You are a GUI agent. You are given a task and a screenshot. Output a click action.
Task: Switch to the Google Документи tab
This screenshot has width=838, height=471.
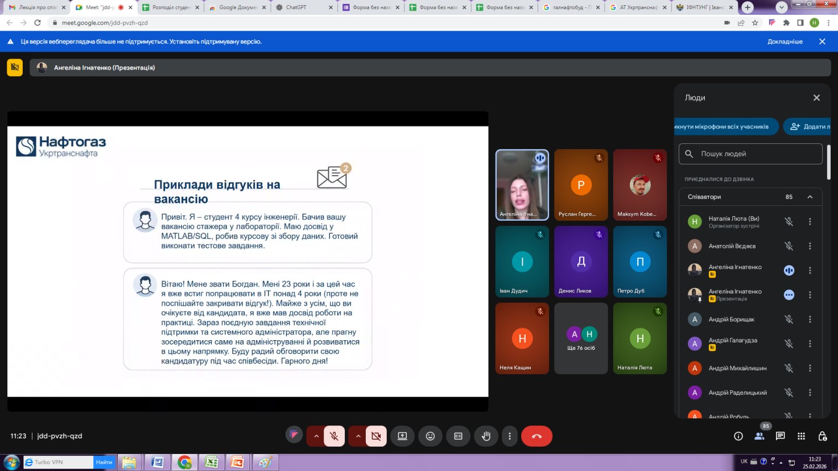pos(236,7)
